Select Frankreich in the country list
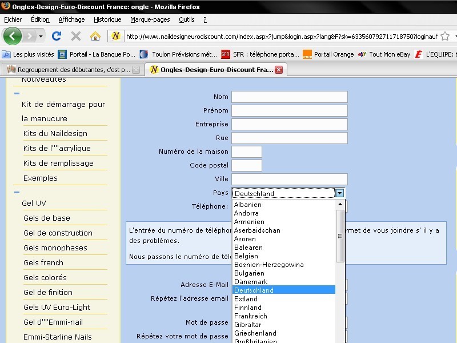457x343 pixels. [250, 316]
